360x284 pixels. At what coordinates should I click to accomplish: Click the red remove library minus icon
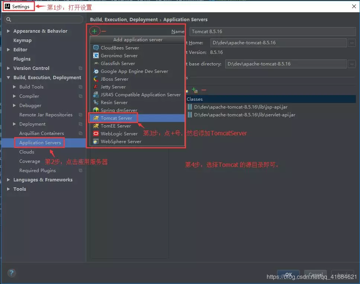click(204, 90)
